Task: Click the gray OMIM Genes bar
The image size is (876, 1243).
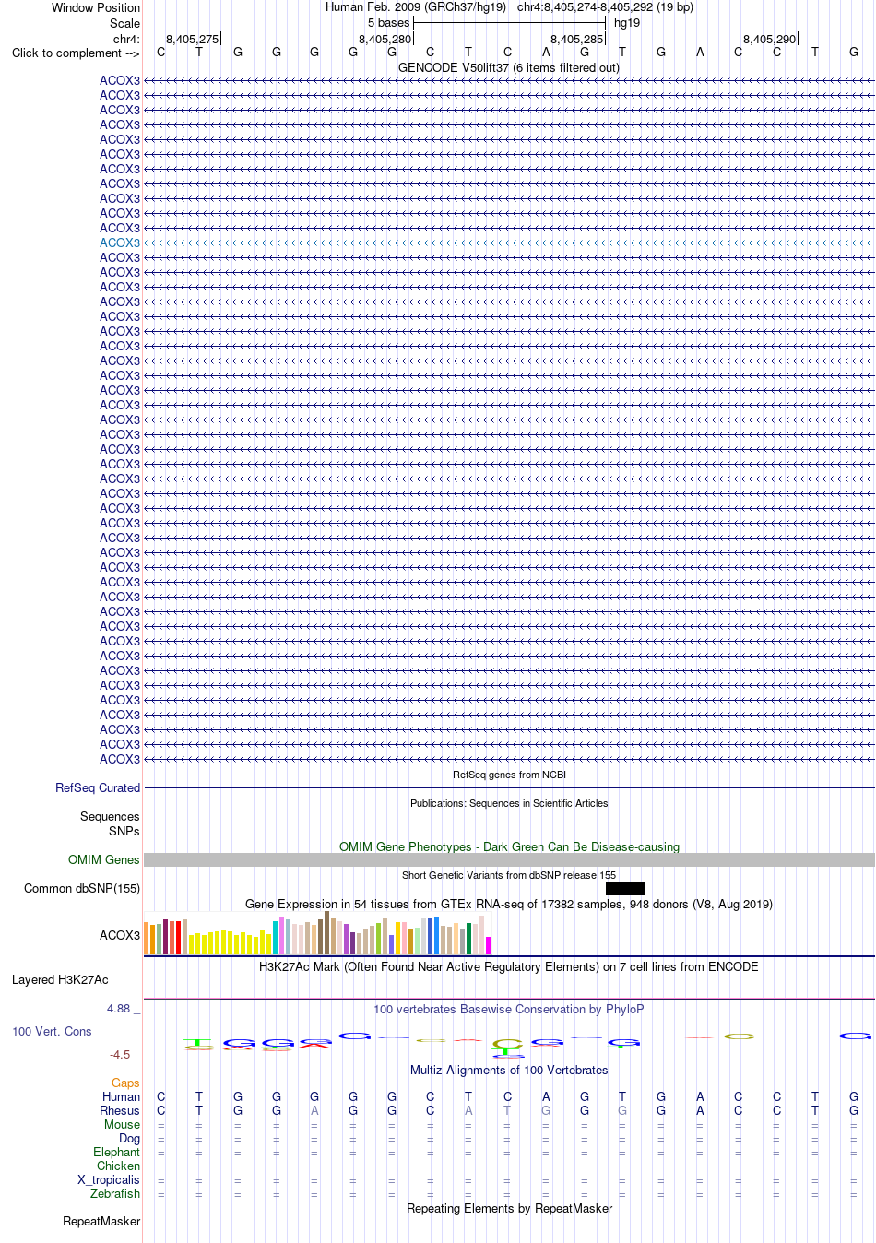Action: [x=509, y=859]
